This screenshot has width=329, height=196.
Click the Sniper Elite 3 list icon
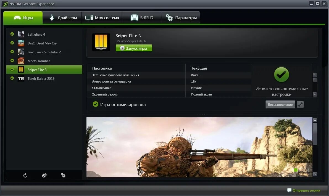tap(21, 69)
